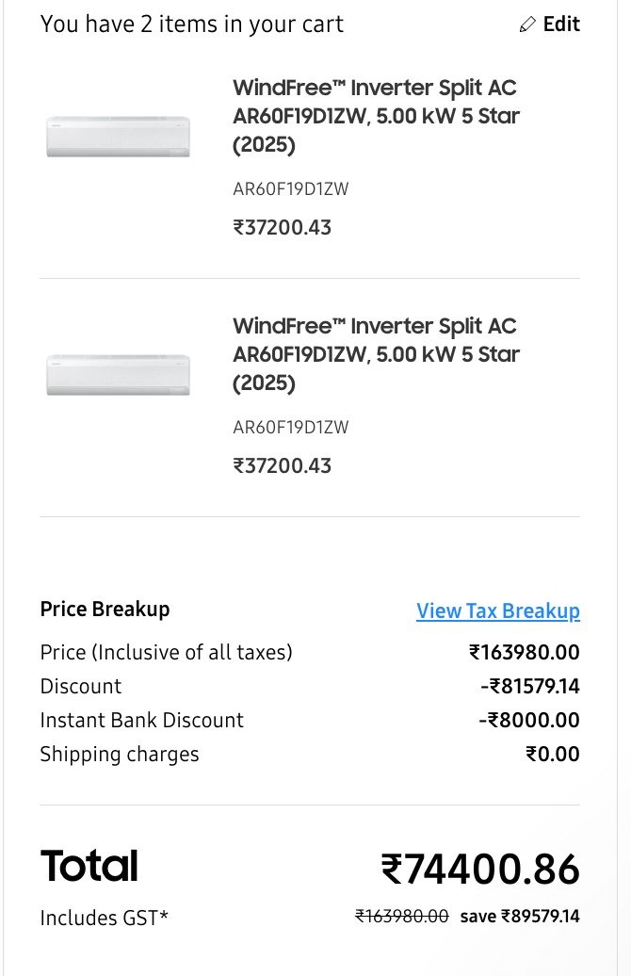
Task: Click the Includes GST* note
Action: pyautogui.click(x=104, y=919)
